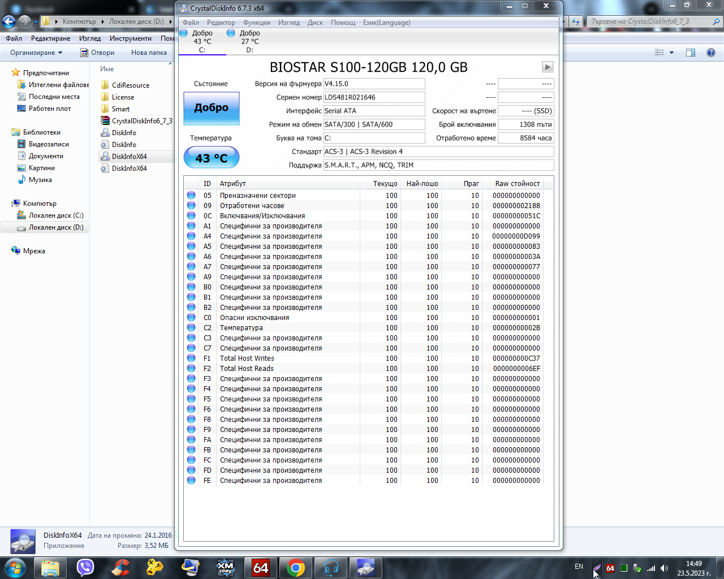Image resolution: width=724 pixels, height=579 pixels.
Task: Open the Функция menu
Action: coord(256,23)
